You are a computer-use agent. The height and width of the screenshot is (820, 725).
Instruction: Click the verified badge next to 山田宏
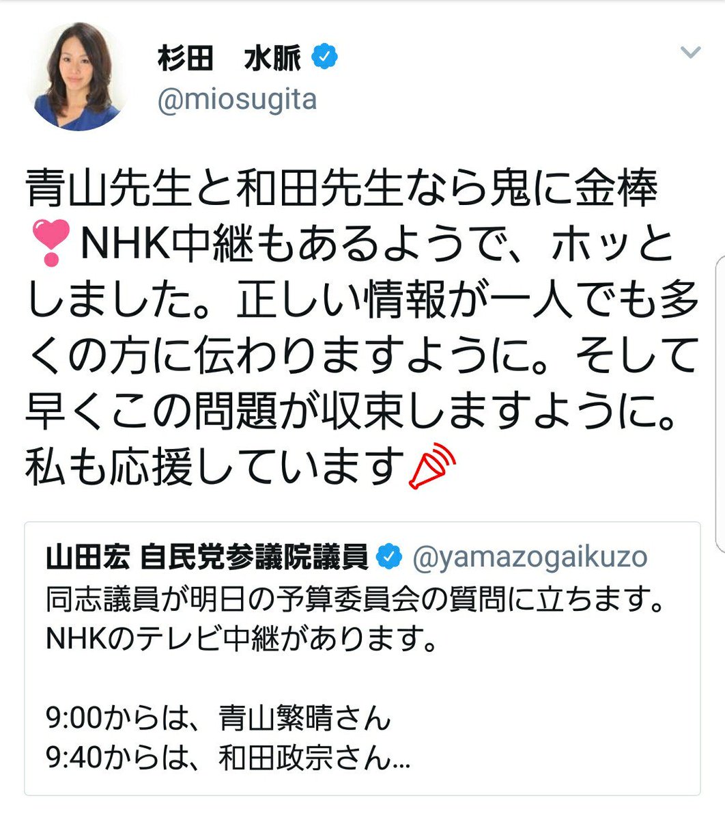tap(389, 558)
